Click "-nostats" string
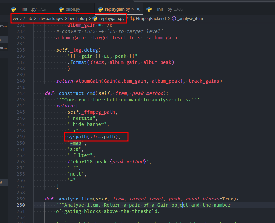 coord(81,118)
